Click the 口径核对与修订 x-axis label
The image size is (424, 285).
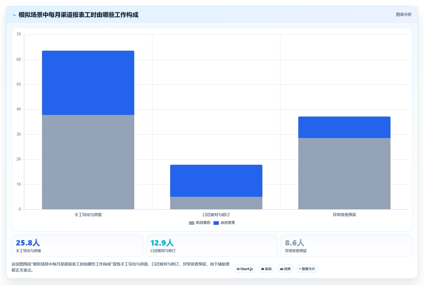216,215
